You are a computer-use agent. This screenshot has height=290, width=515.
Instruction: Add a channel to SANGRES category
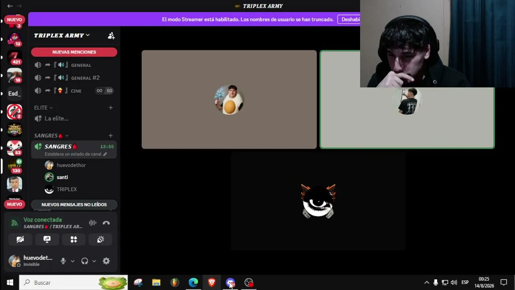pos(111,136)
